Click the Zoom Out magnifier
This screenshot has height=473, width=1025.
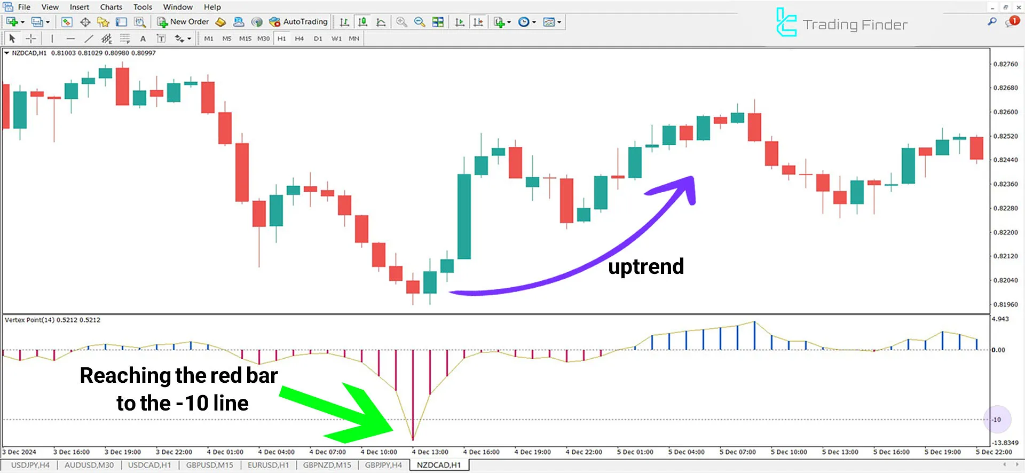(420, 22)
